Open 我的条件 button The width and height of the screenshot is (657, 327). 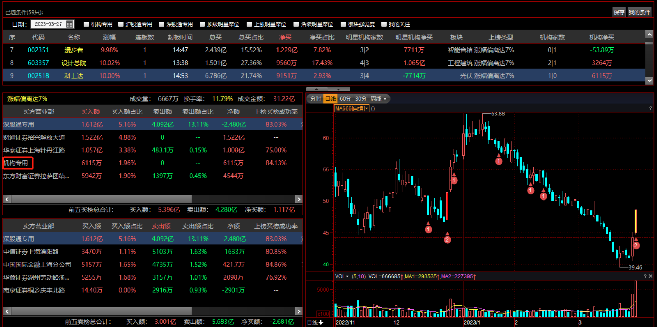point(640,12)
